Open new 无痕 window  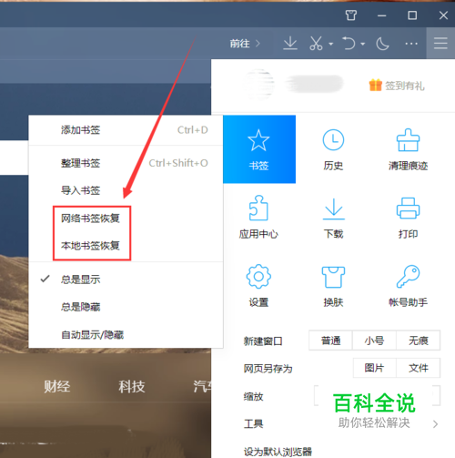click(418, 341)
